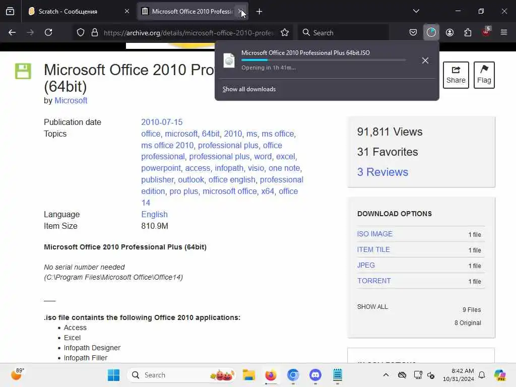The height and width of the screenshot is (387, 516).
Task: Open OneDrive tray icon
Action: [x=402, y=375]
